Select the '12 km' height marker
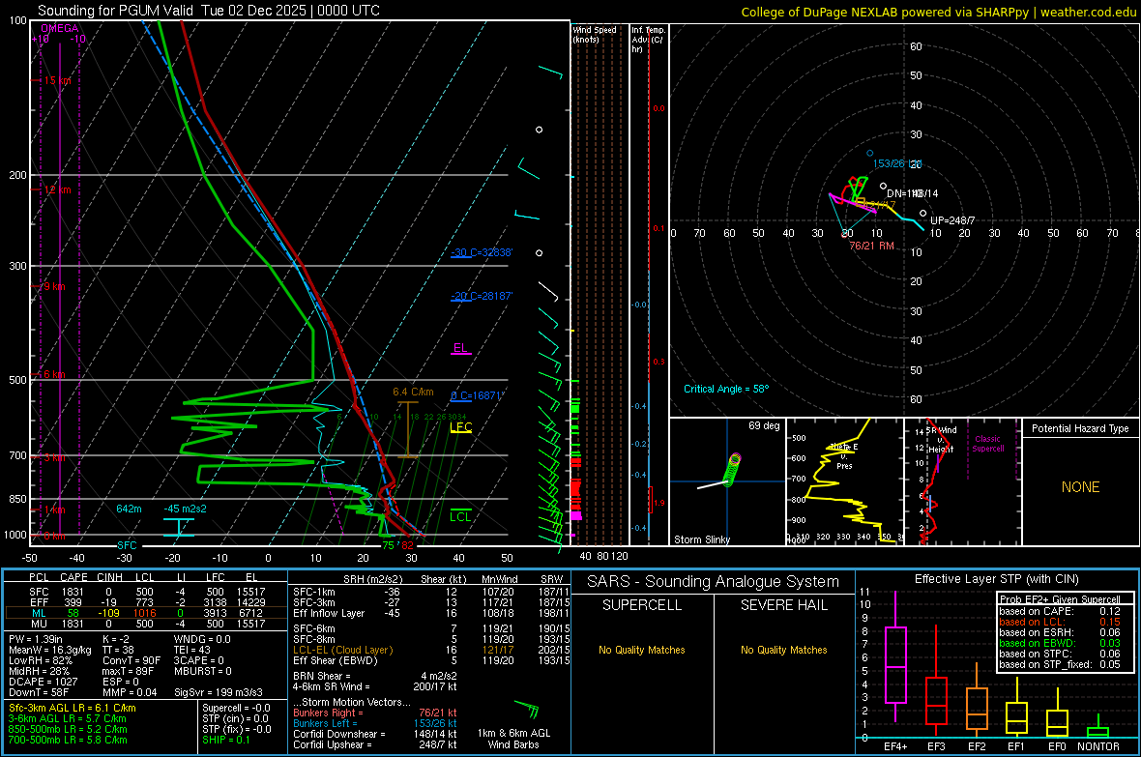The height and width of the screenshot is (757, 1141). [56, 189]
